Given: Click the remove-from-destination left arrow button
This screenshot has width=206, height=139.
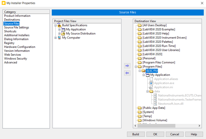Looking at the screenshot, I should coord(127,73).
